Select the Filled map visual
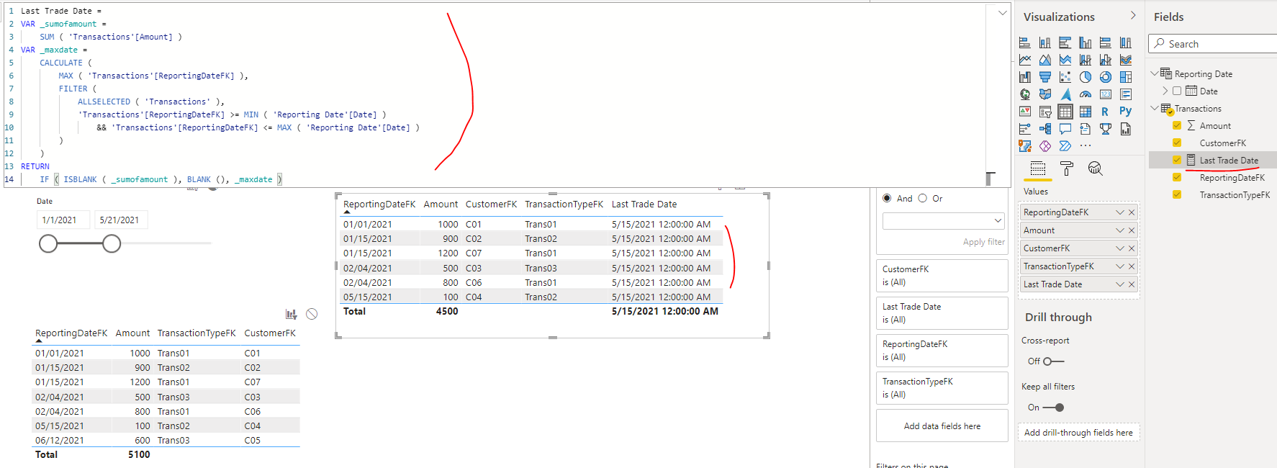The width and height of the screenshot is (1277, 468). click(1045, 94)
